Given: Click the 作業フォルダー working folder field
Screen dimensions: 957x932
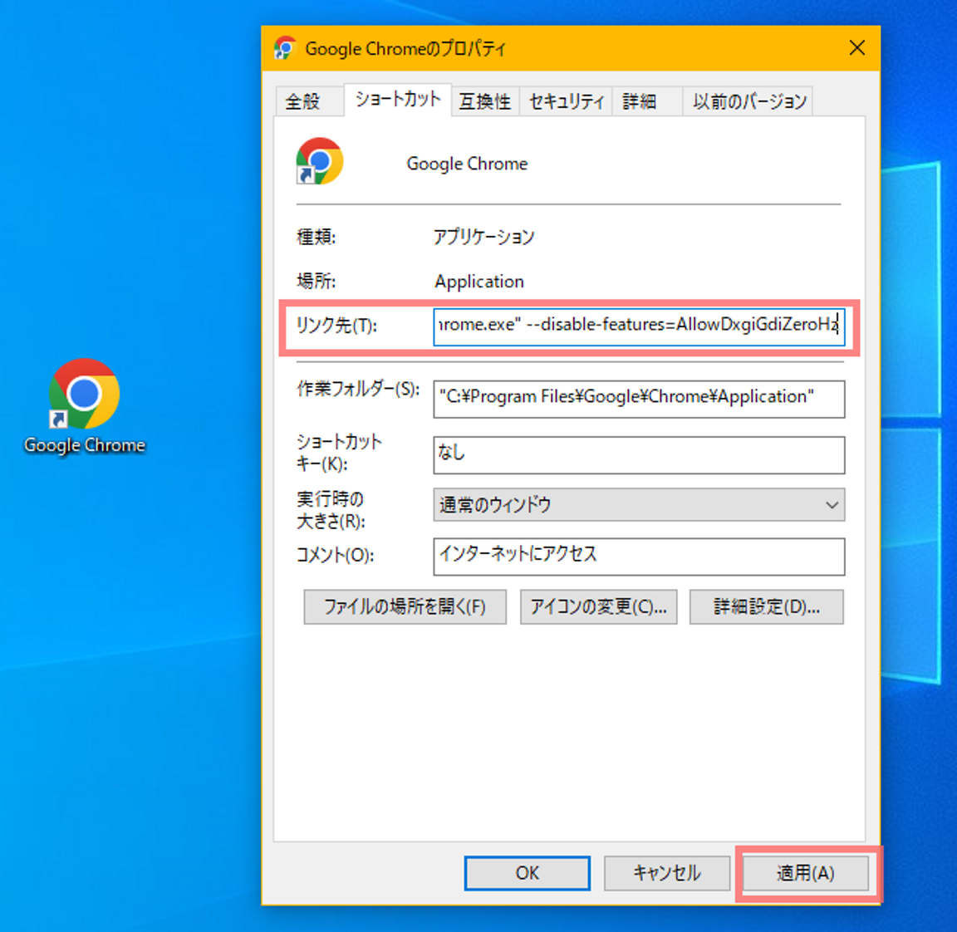Looking at the screenshot, I should (x=639, y=400).
